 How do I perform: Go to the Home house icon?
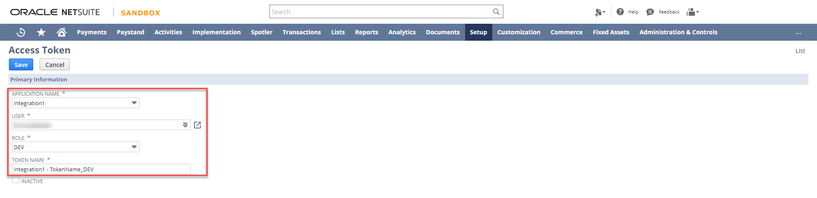point(62,32)
